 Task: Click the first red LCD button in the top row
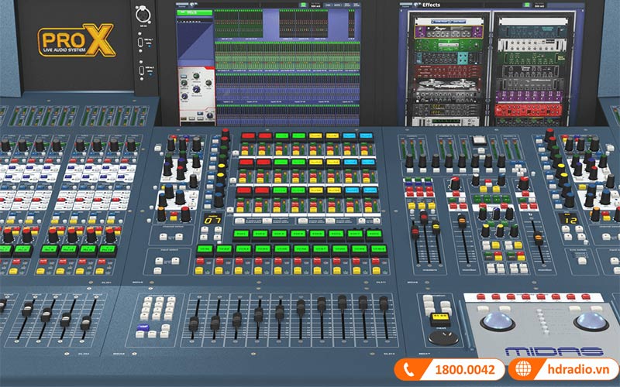248,136
